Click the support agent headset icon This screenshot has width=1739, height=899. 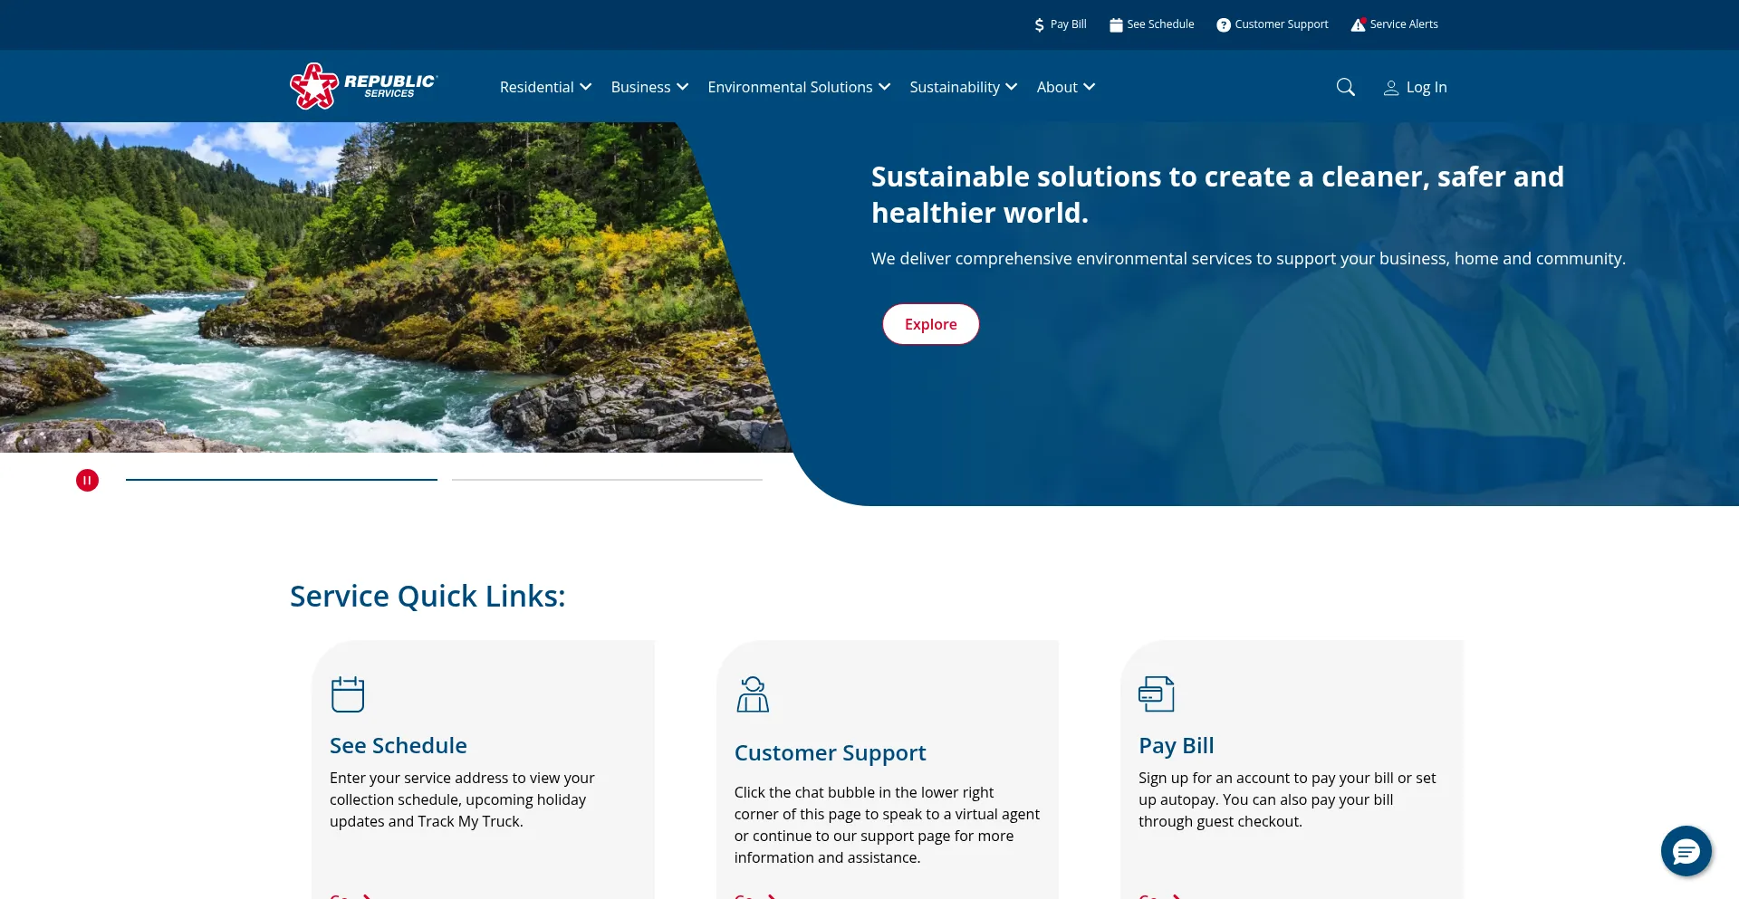pos(753,693)
